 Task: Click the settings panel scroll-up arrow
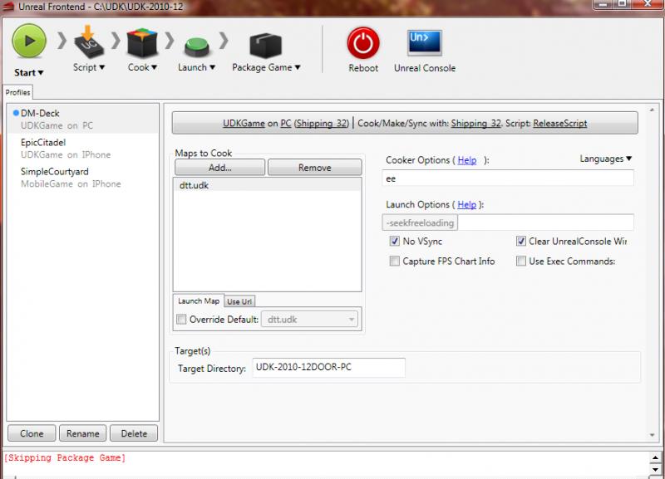click(652, 110)
